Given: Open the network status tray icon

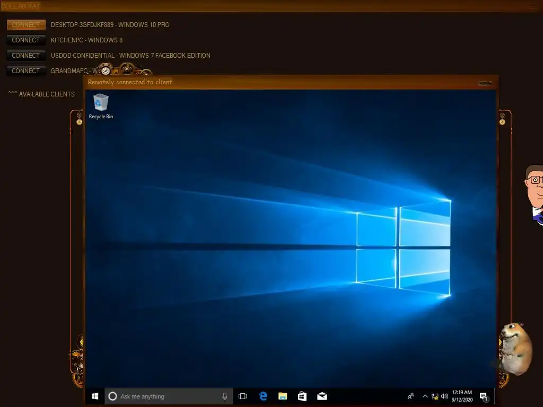Looking at the screenshot, I should click(x=435, y=396).
